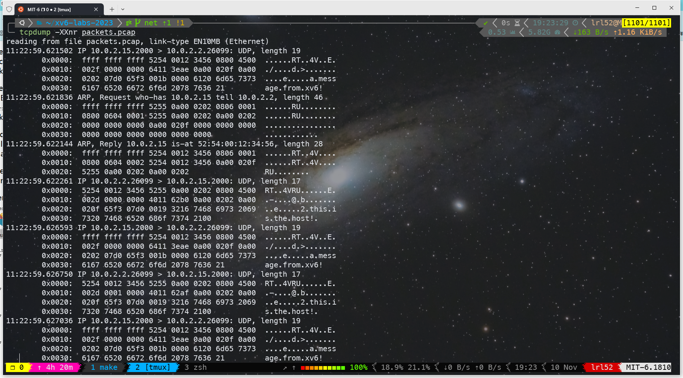Image resolution: width=683 pixels, height=378 pixels.
Task: Click the 11:22:59.622261 UDP length 17 line
Action: pos(153,181)
